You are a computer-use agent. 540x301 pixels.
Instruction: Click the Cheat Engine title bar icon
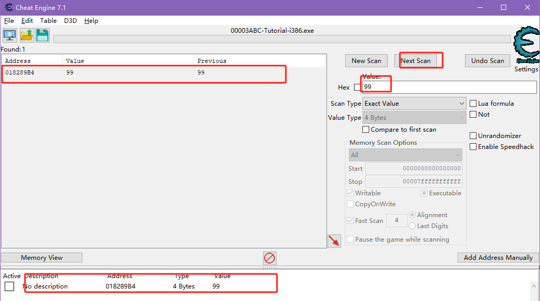click(9, 7)
